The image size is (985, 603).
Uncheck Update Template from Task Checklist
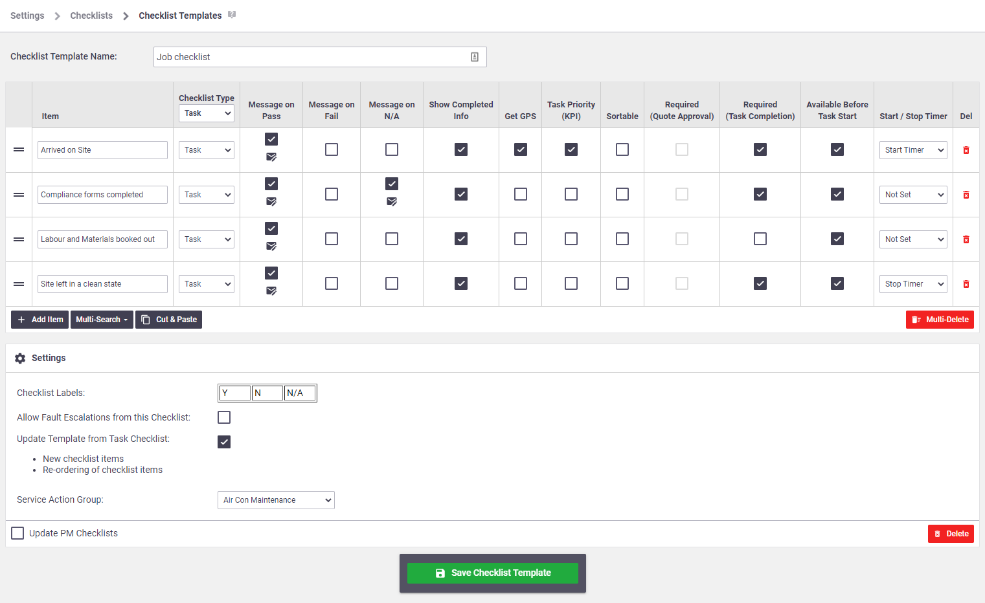(x=224, y=442)
